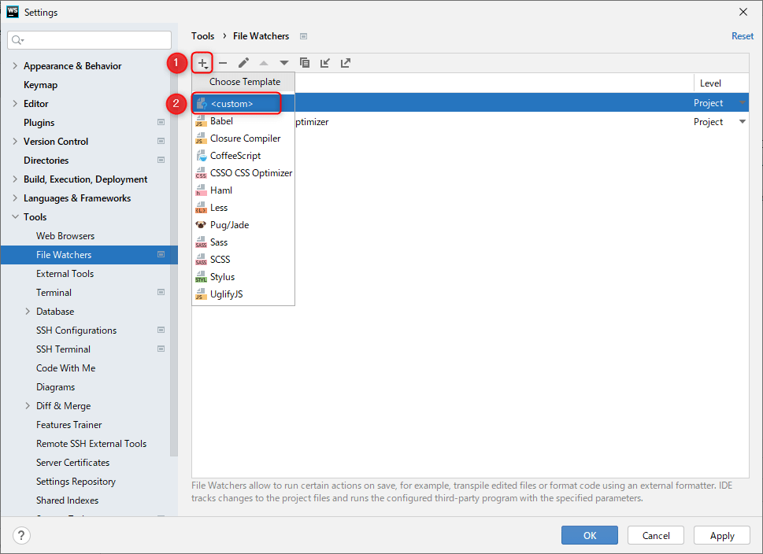
Task: Choose the Babel template
Action: tap(243, 121)
